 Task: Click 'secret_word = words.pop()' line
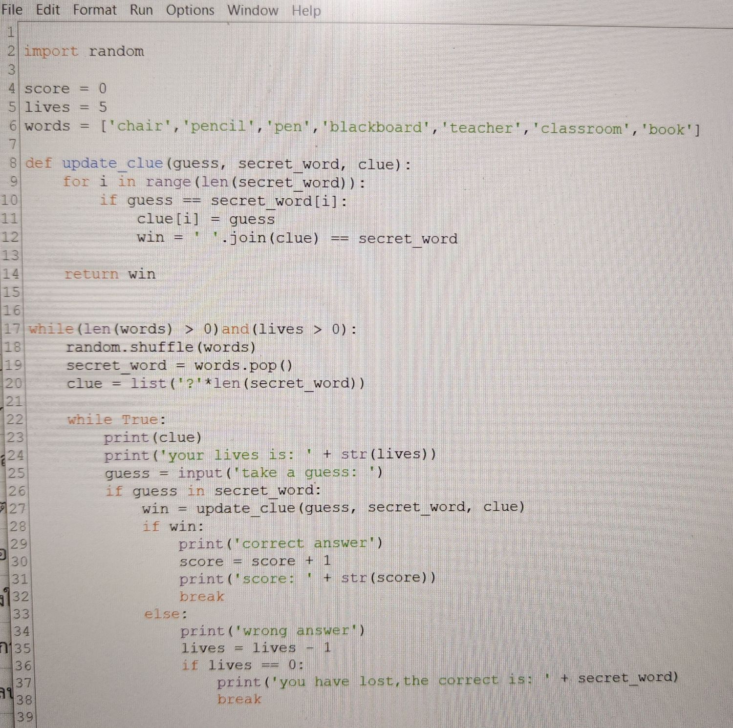pyautogui.click(x=179, y=365)
